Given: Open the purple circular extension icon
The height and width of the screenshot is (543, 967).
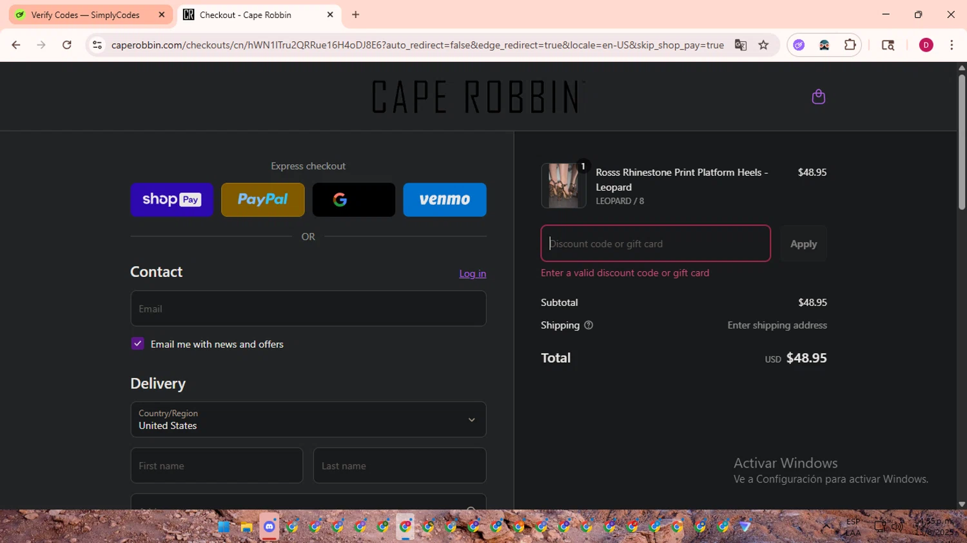Looking at the screenshot, I should click(x=799, y=45).
